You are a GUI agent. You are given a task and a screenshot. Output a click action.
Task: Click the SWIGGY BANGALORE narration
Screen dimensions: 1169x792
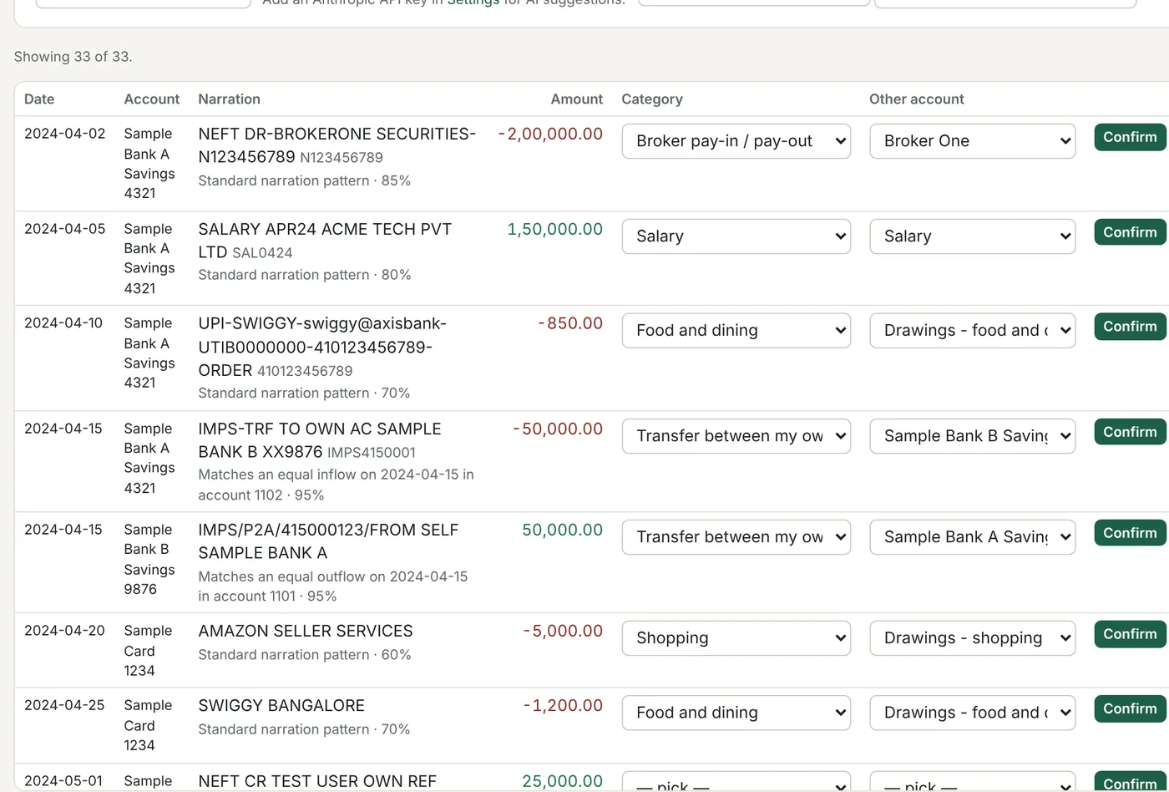[281, 705]
